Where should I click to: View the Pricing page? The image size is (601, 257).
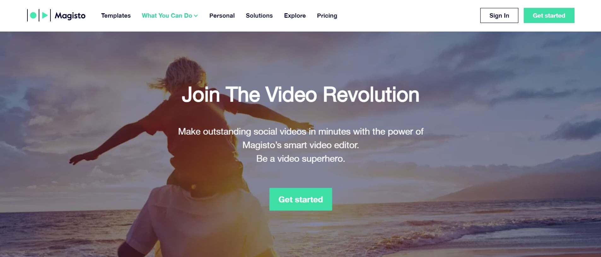tap(327, 15)
